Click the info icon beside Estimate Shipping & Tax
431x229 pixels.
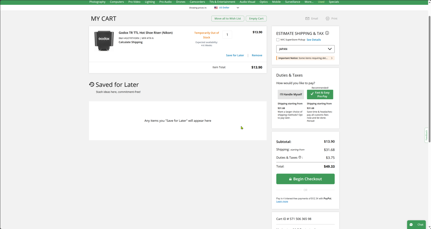tap(327, 33)
